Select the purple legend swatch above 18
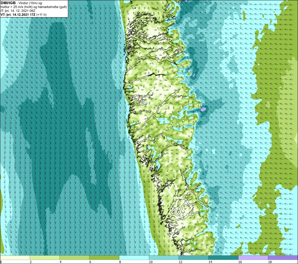The width and height of the screenshot is (298, 264). 283,257
